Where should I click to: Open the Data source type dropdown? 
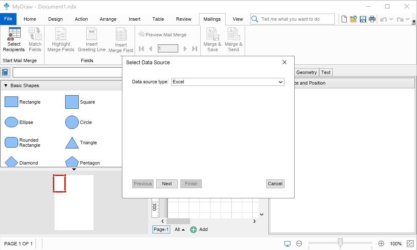pos(228,82)
